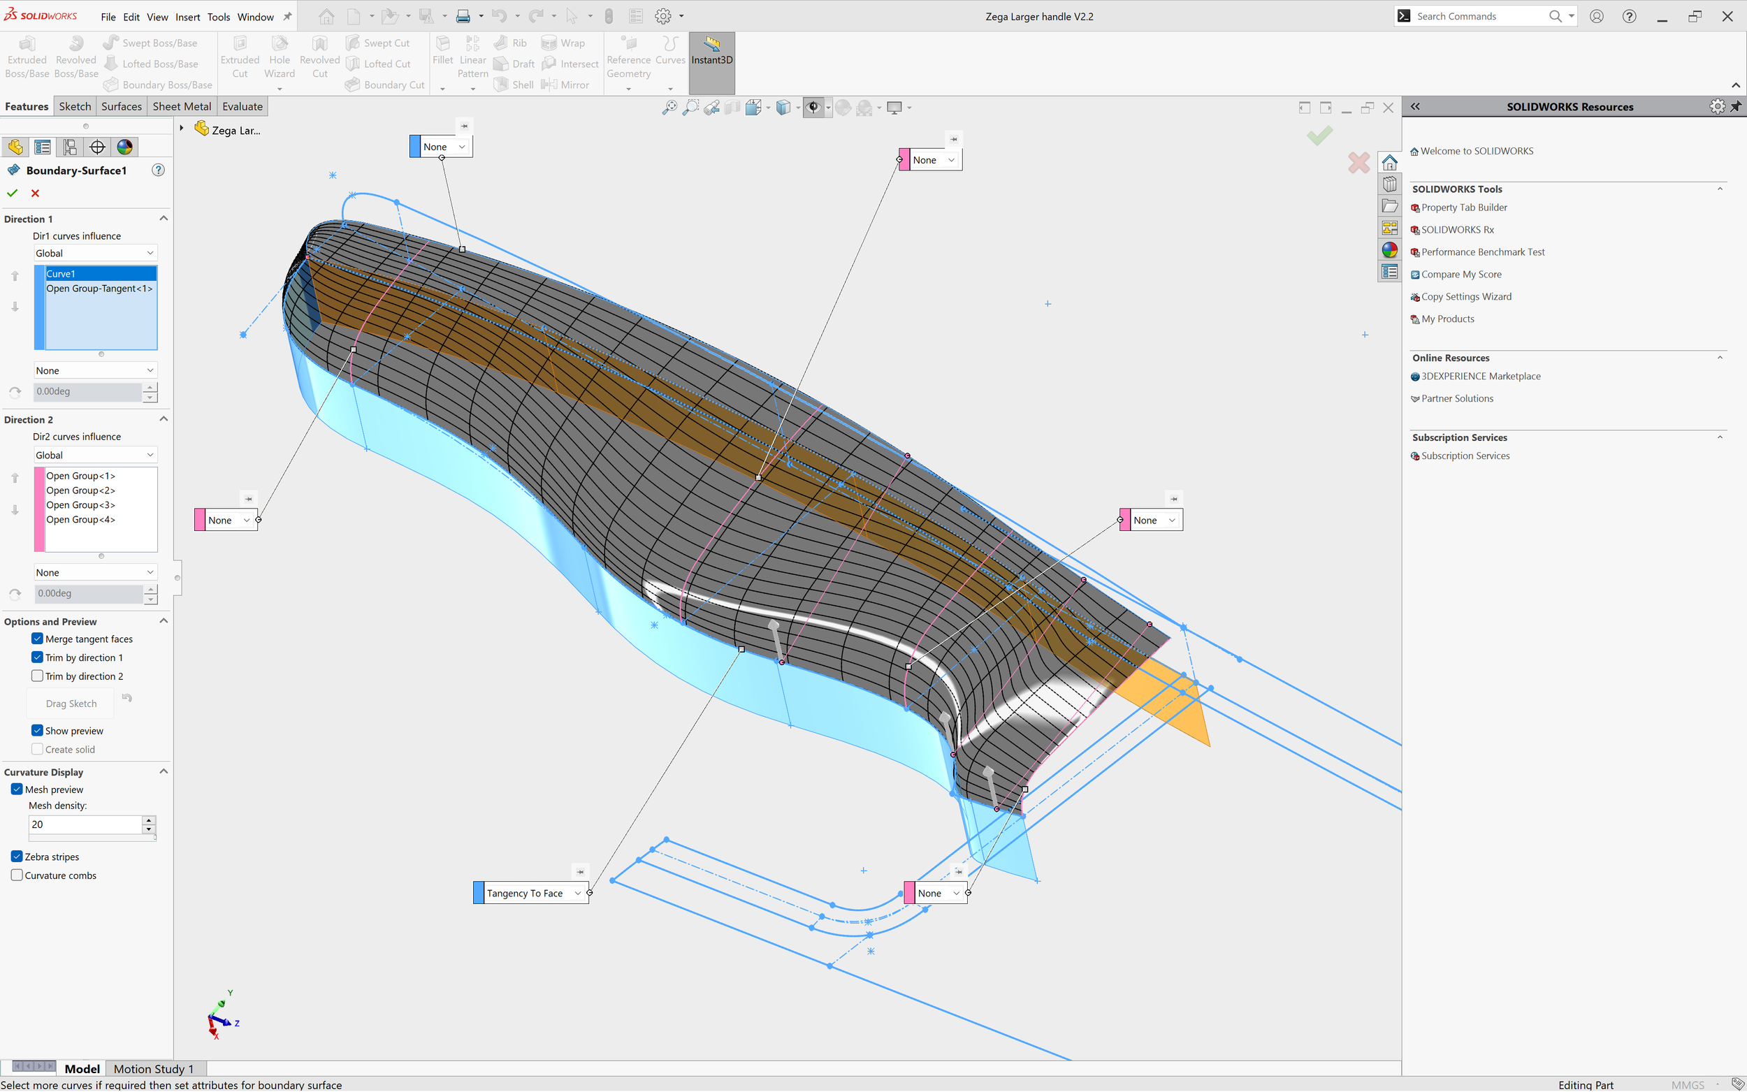Cancel Boundary-Surface1 with the red X
Viewport: 1747px width, 1092px height.
point(35,193)
